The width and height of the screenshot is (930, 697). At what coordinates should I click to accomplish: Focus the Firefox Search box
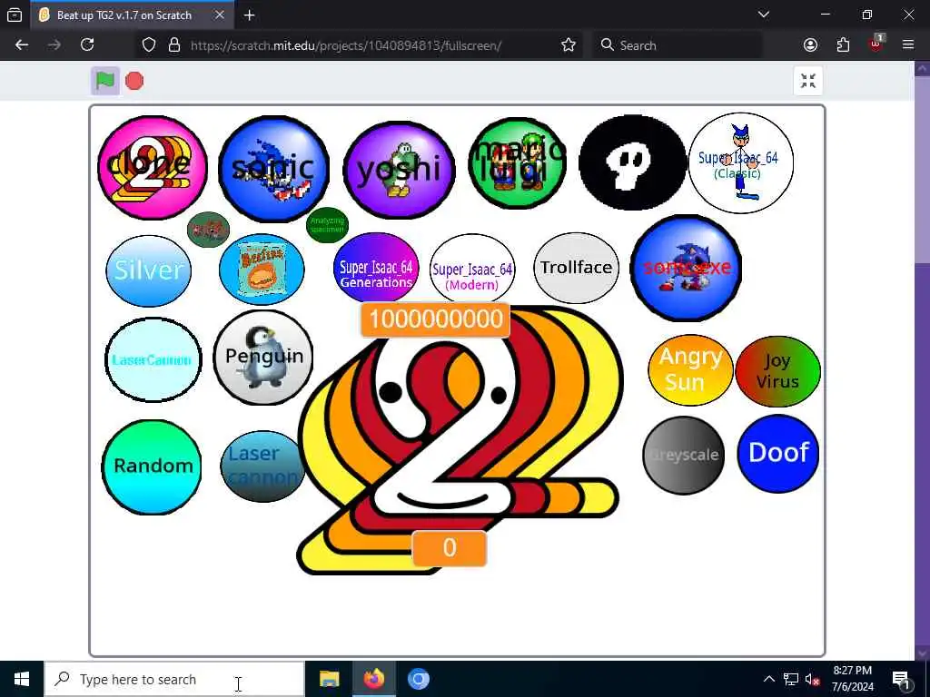click(x=678, y=45)
